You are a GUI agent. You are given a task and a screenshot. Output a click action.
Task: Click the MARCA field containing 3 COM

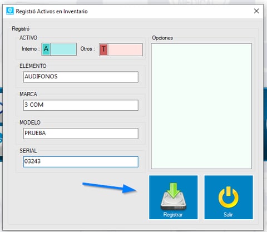(81, 105)
